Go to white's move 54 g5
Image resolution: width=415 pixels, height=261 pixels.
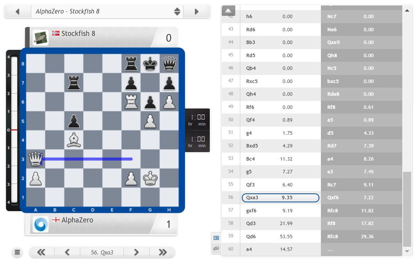(280, 171)
